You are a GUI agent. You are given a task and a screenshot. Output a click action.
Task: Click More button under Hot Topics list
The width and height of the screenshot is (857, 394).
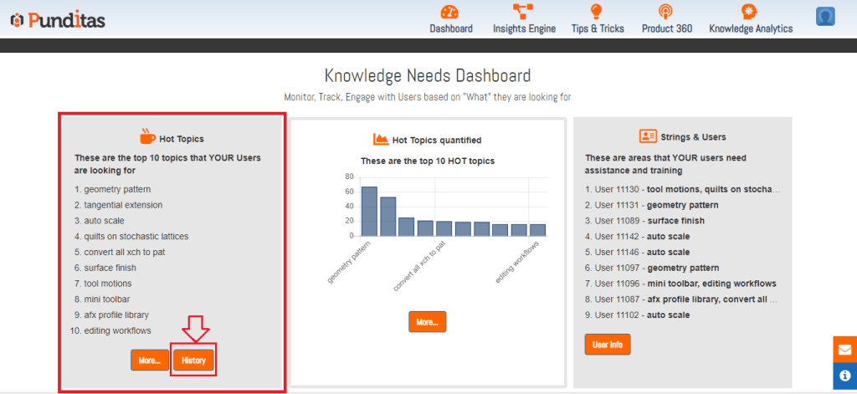click(x=149, y=360)
